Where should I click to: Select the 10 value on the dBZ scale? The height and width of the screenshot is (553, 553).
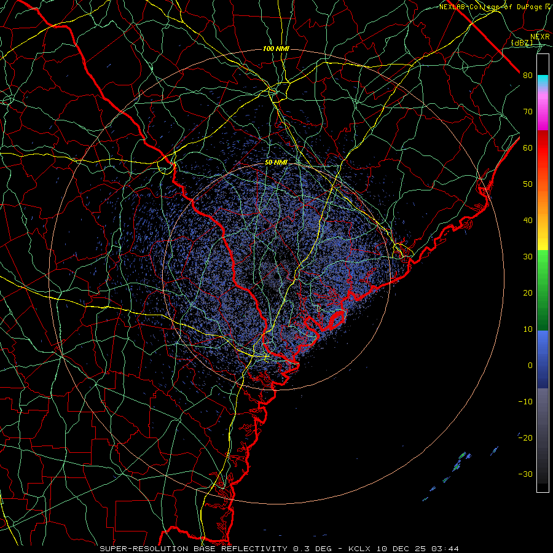click(528, 329)
